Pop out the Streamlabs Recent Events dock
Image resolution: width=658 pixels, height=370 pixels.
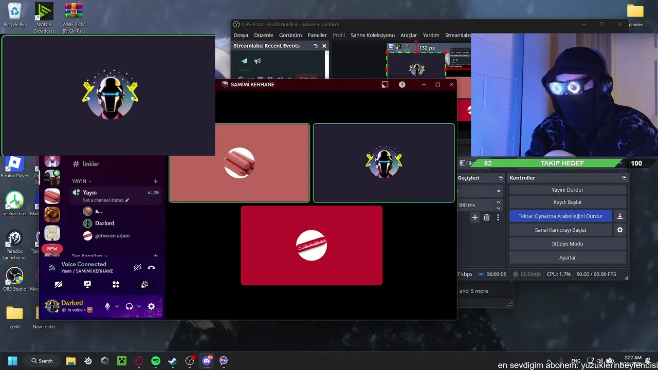(316, 46)
